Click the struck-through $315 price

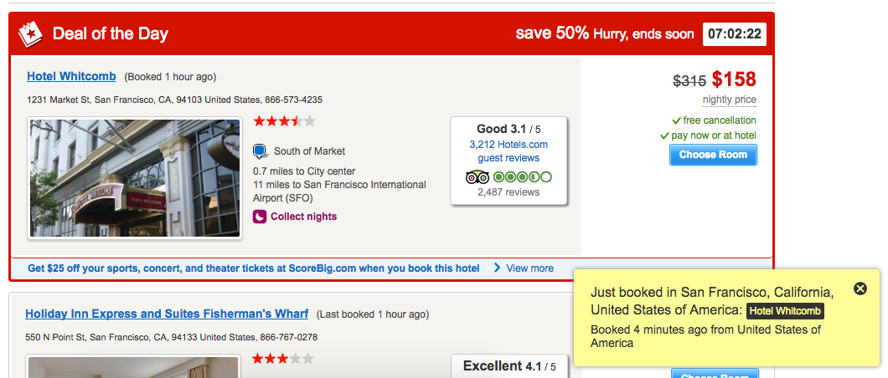coord(689,81)
